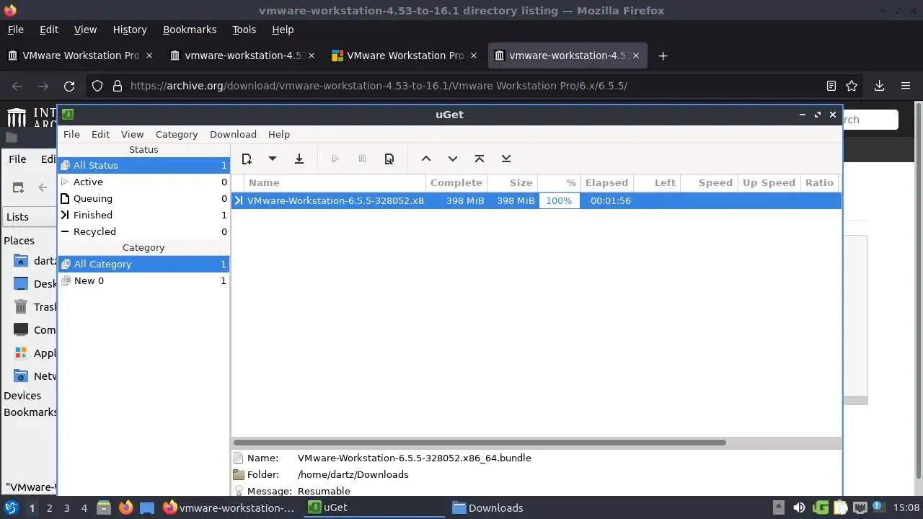Open the new-item dropdown arrow in uGet toolbar

273,159
